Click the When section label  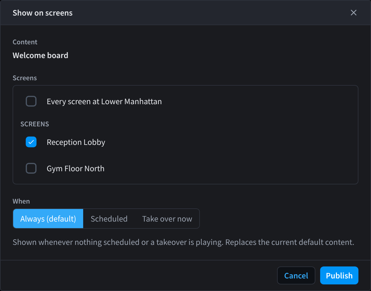point(21,201)
